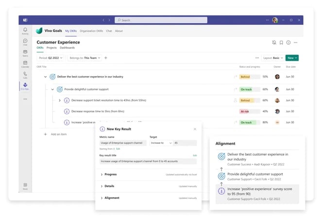This screenshot has width=322, height=217.
Task: Open the Activity bell in sidebar
Action: (x=25, y=31)
